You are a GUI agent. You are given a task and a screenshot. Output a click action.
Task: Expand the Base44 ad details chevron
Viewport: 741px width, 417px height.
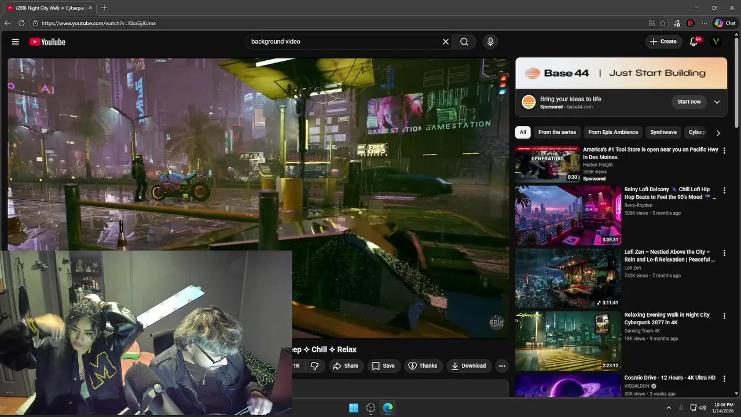coord(717,102)
